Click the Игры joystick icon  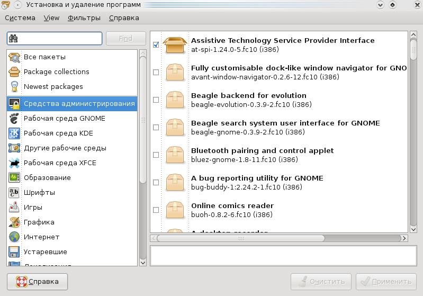tap(14, 207)
